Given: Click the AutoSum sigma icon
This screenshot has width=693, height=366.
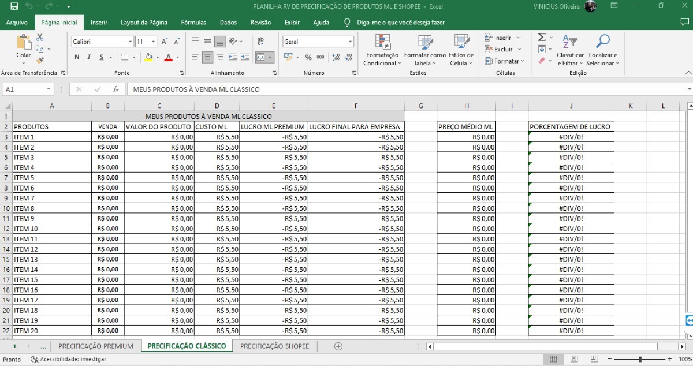Looking at the screenshot, I should coord(541,38).
